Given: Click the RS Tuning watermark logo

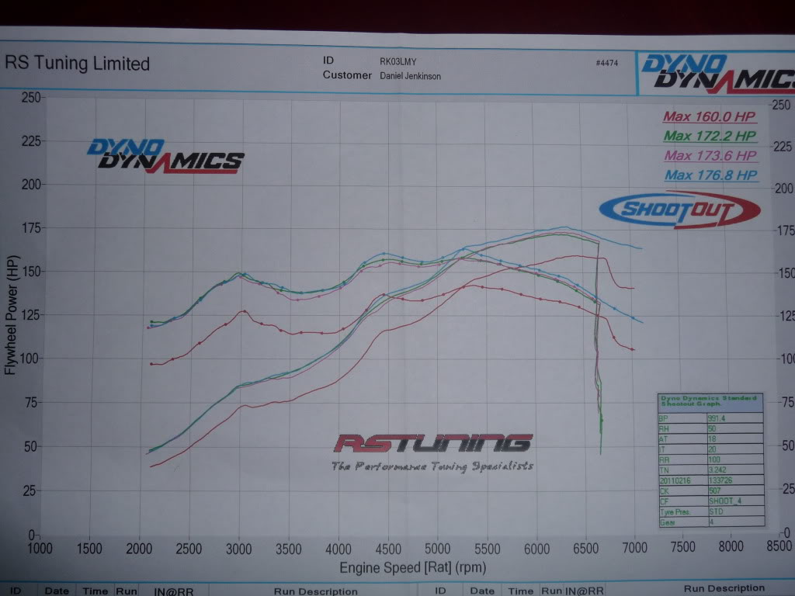Looking at the screenshot, I should point(433,444).
